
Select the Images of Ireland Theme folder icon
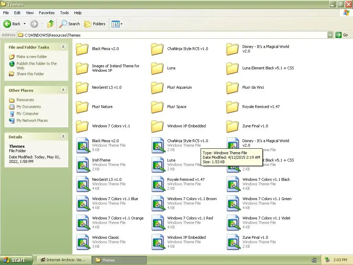82,68
